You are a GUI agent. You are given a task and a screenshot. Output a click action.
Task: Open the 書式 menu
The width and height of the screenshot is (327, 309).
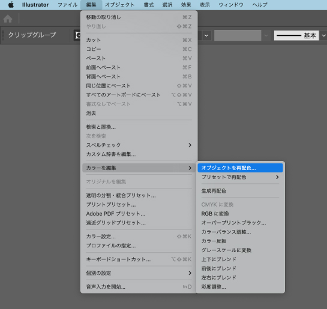point(149,5)
